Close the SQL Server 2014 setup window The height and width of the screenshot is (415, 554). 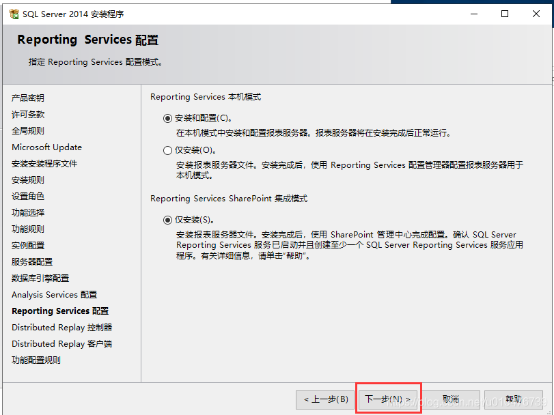(536, 14)
